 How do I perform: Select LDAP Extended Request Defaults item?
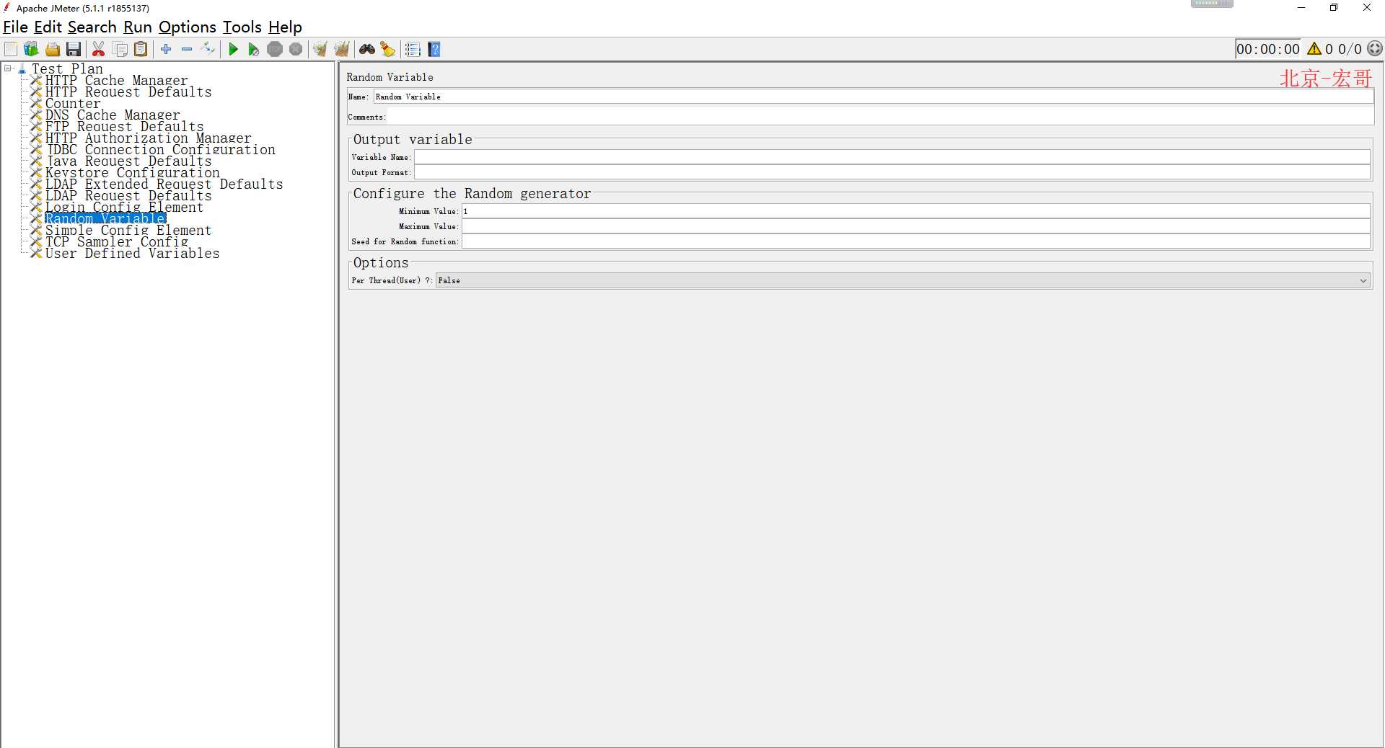164,184
